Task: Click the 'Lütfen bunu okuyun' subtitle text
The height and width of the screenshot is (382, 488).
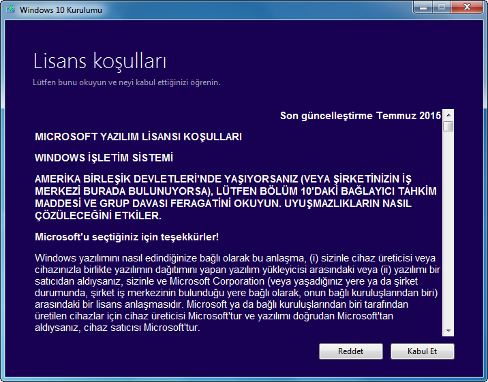Action: [126, 82]
